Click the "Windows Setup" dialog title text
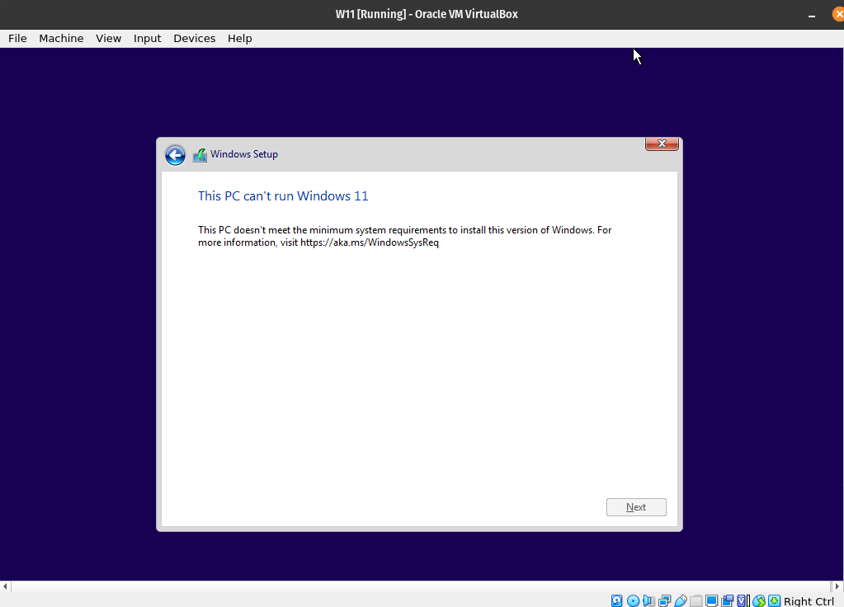 coord(244,154)
